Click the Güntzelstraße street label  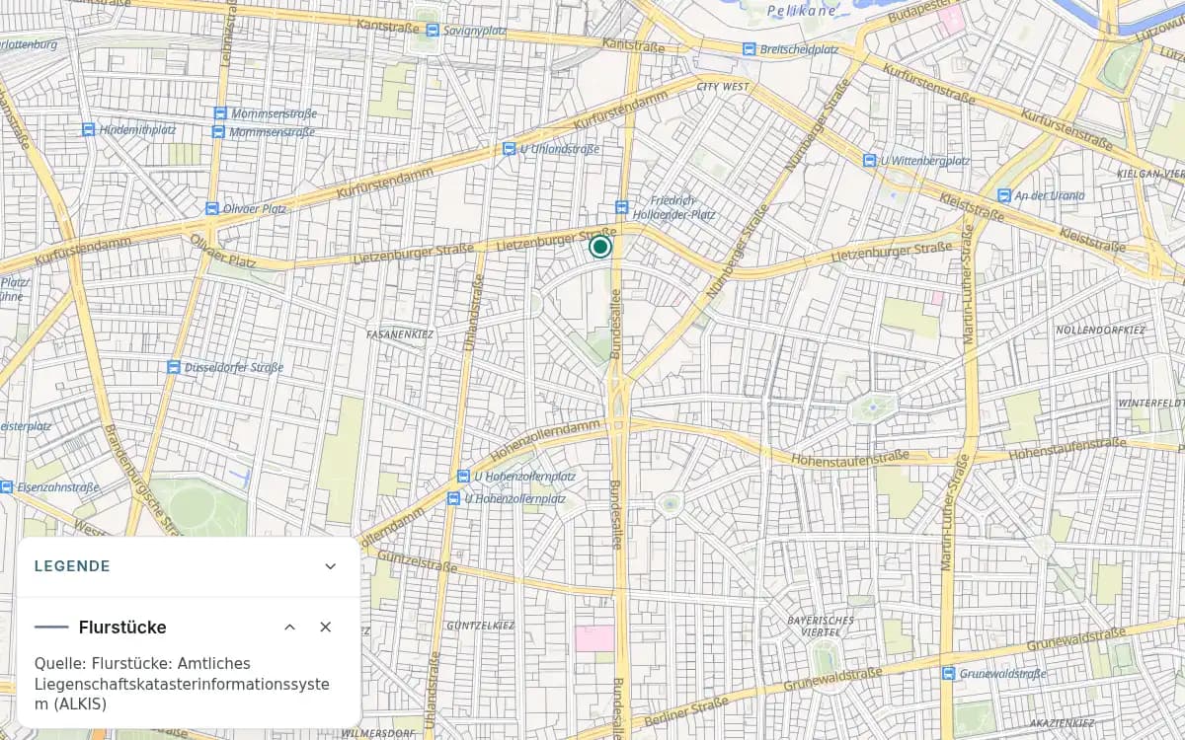[418, 562]
